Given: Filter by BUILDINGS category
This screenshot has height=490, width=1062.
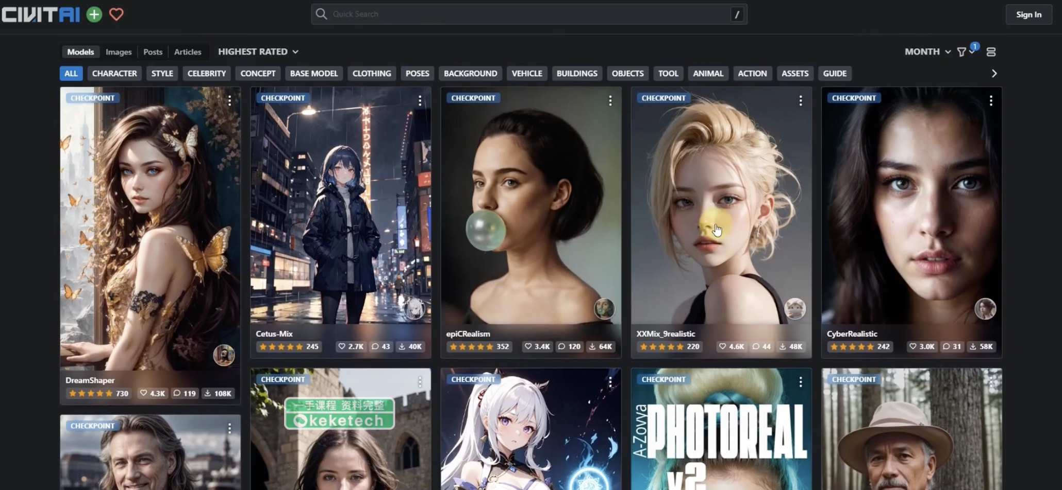Looking at the screenshot, I should 577,74.
